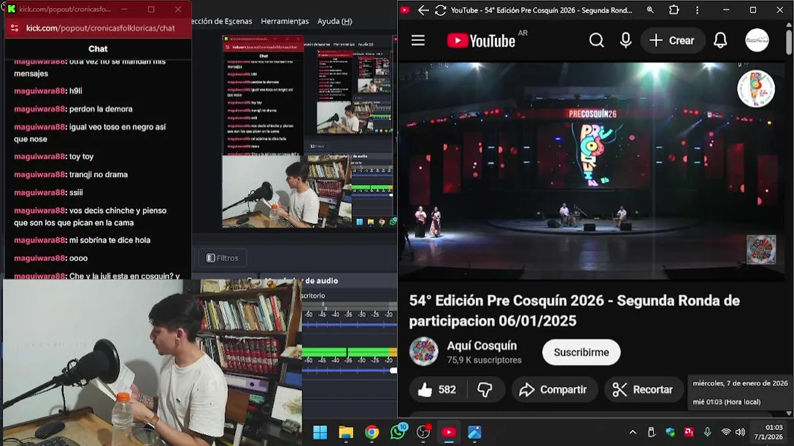
Task: Open File Explorer from taskbar
Action: pyautogui.click(x=346, y=432)
